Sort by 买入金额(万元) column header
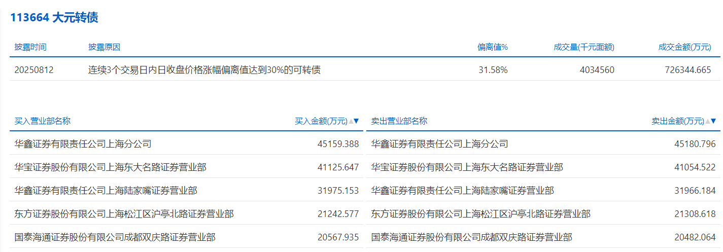723x252 pixels. click(321, 121)
